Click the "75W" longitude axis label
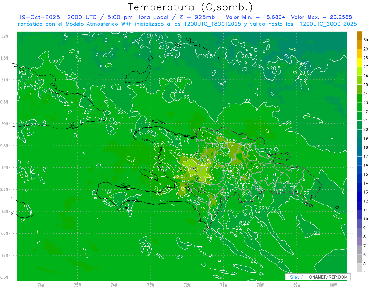Image resolution: width=374 pixels, height=289 pixels. tap(78, 285)
